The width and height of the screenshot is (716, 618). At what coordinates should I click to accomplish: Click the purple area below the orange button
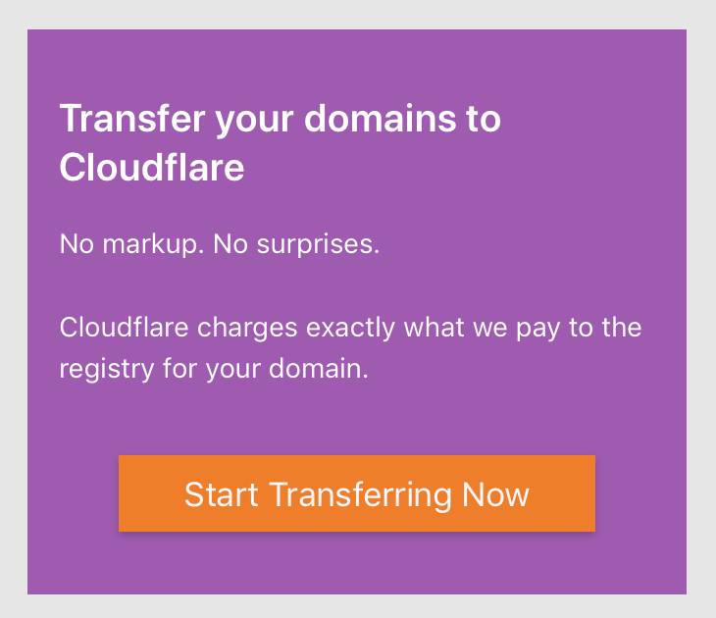pos(357,564)
